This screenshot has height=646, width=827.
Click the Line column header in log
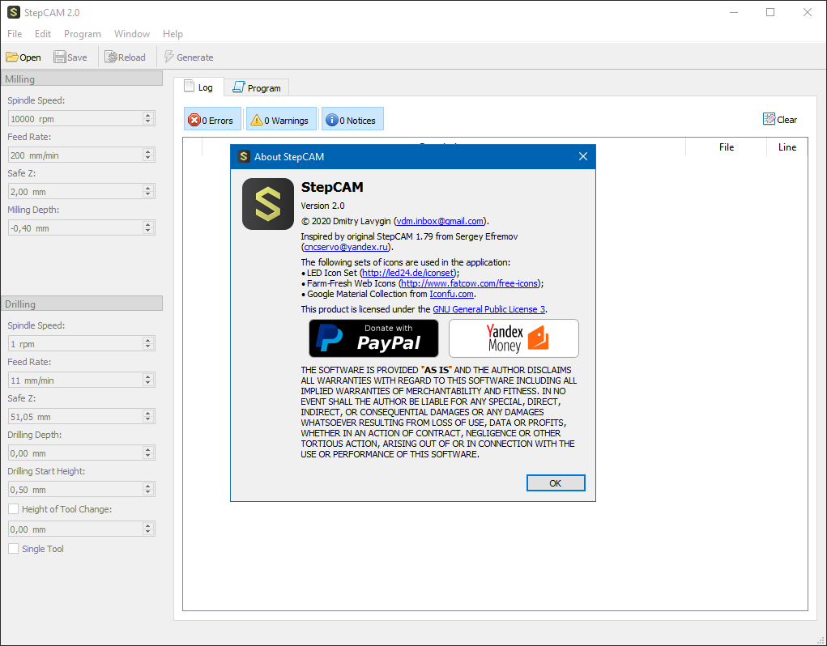coord(787,147)
